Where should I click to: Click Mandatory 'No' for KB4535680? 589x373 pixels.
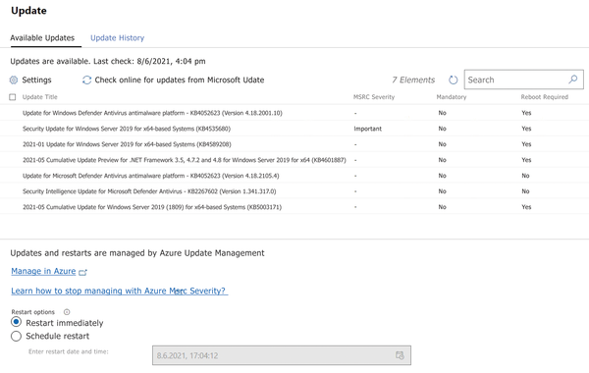[442, 129]
